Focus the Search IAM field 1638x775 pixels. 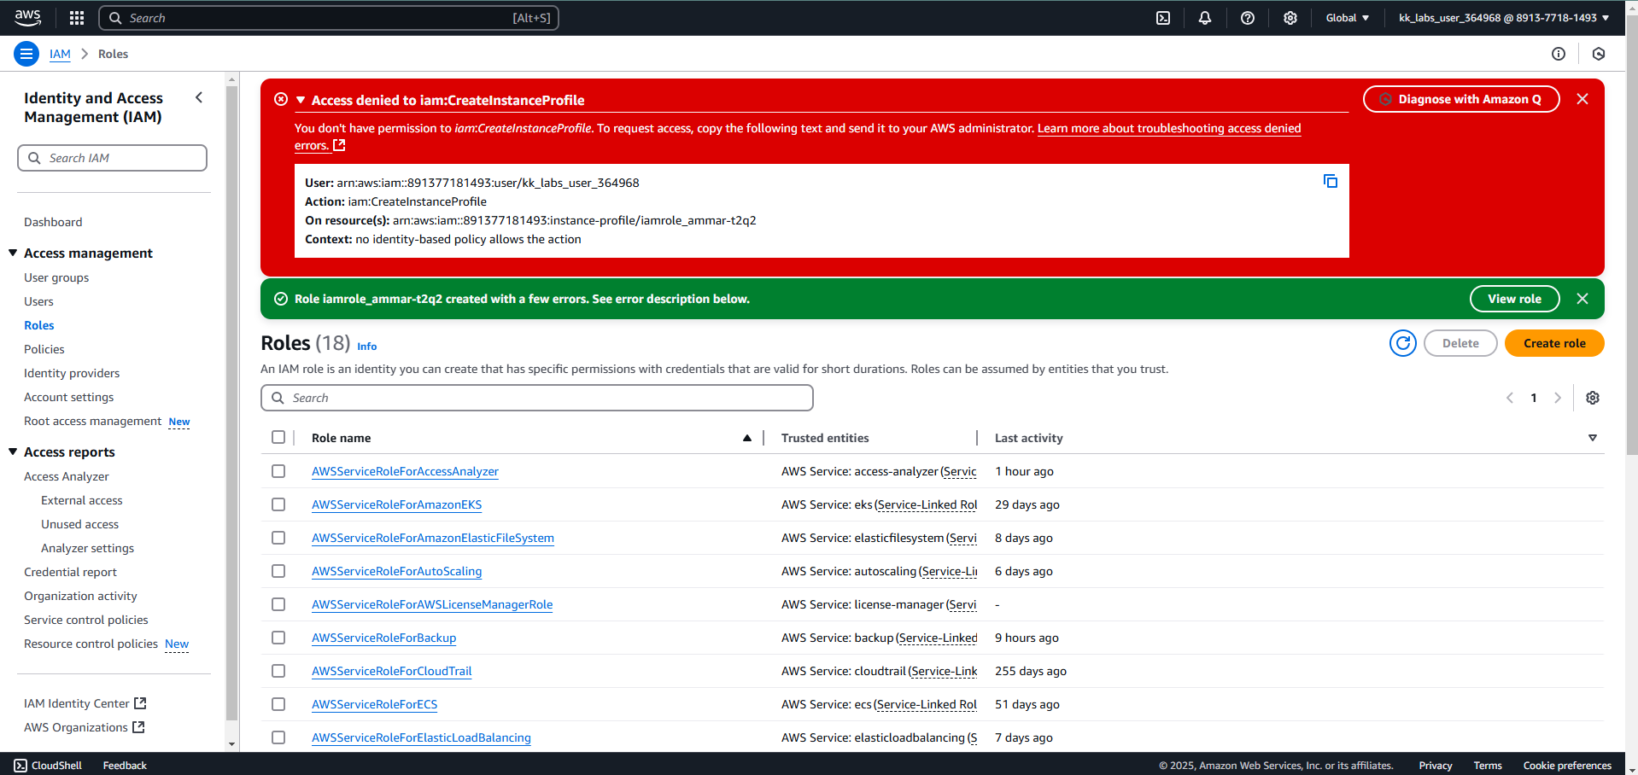pos(112,158)
